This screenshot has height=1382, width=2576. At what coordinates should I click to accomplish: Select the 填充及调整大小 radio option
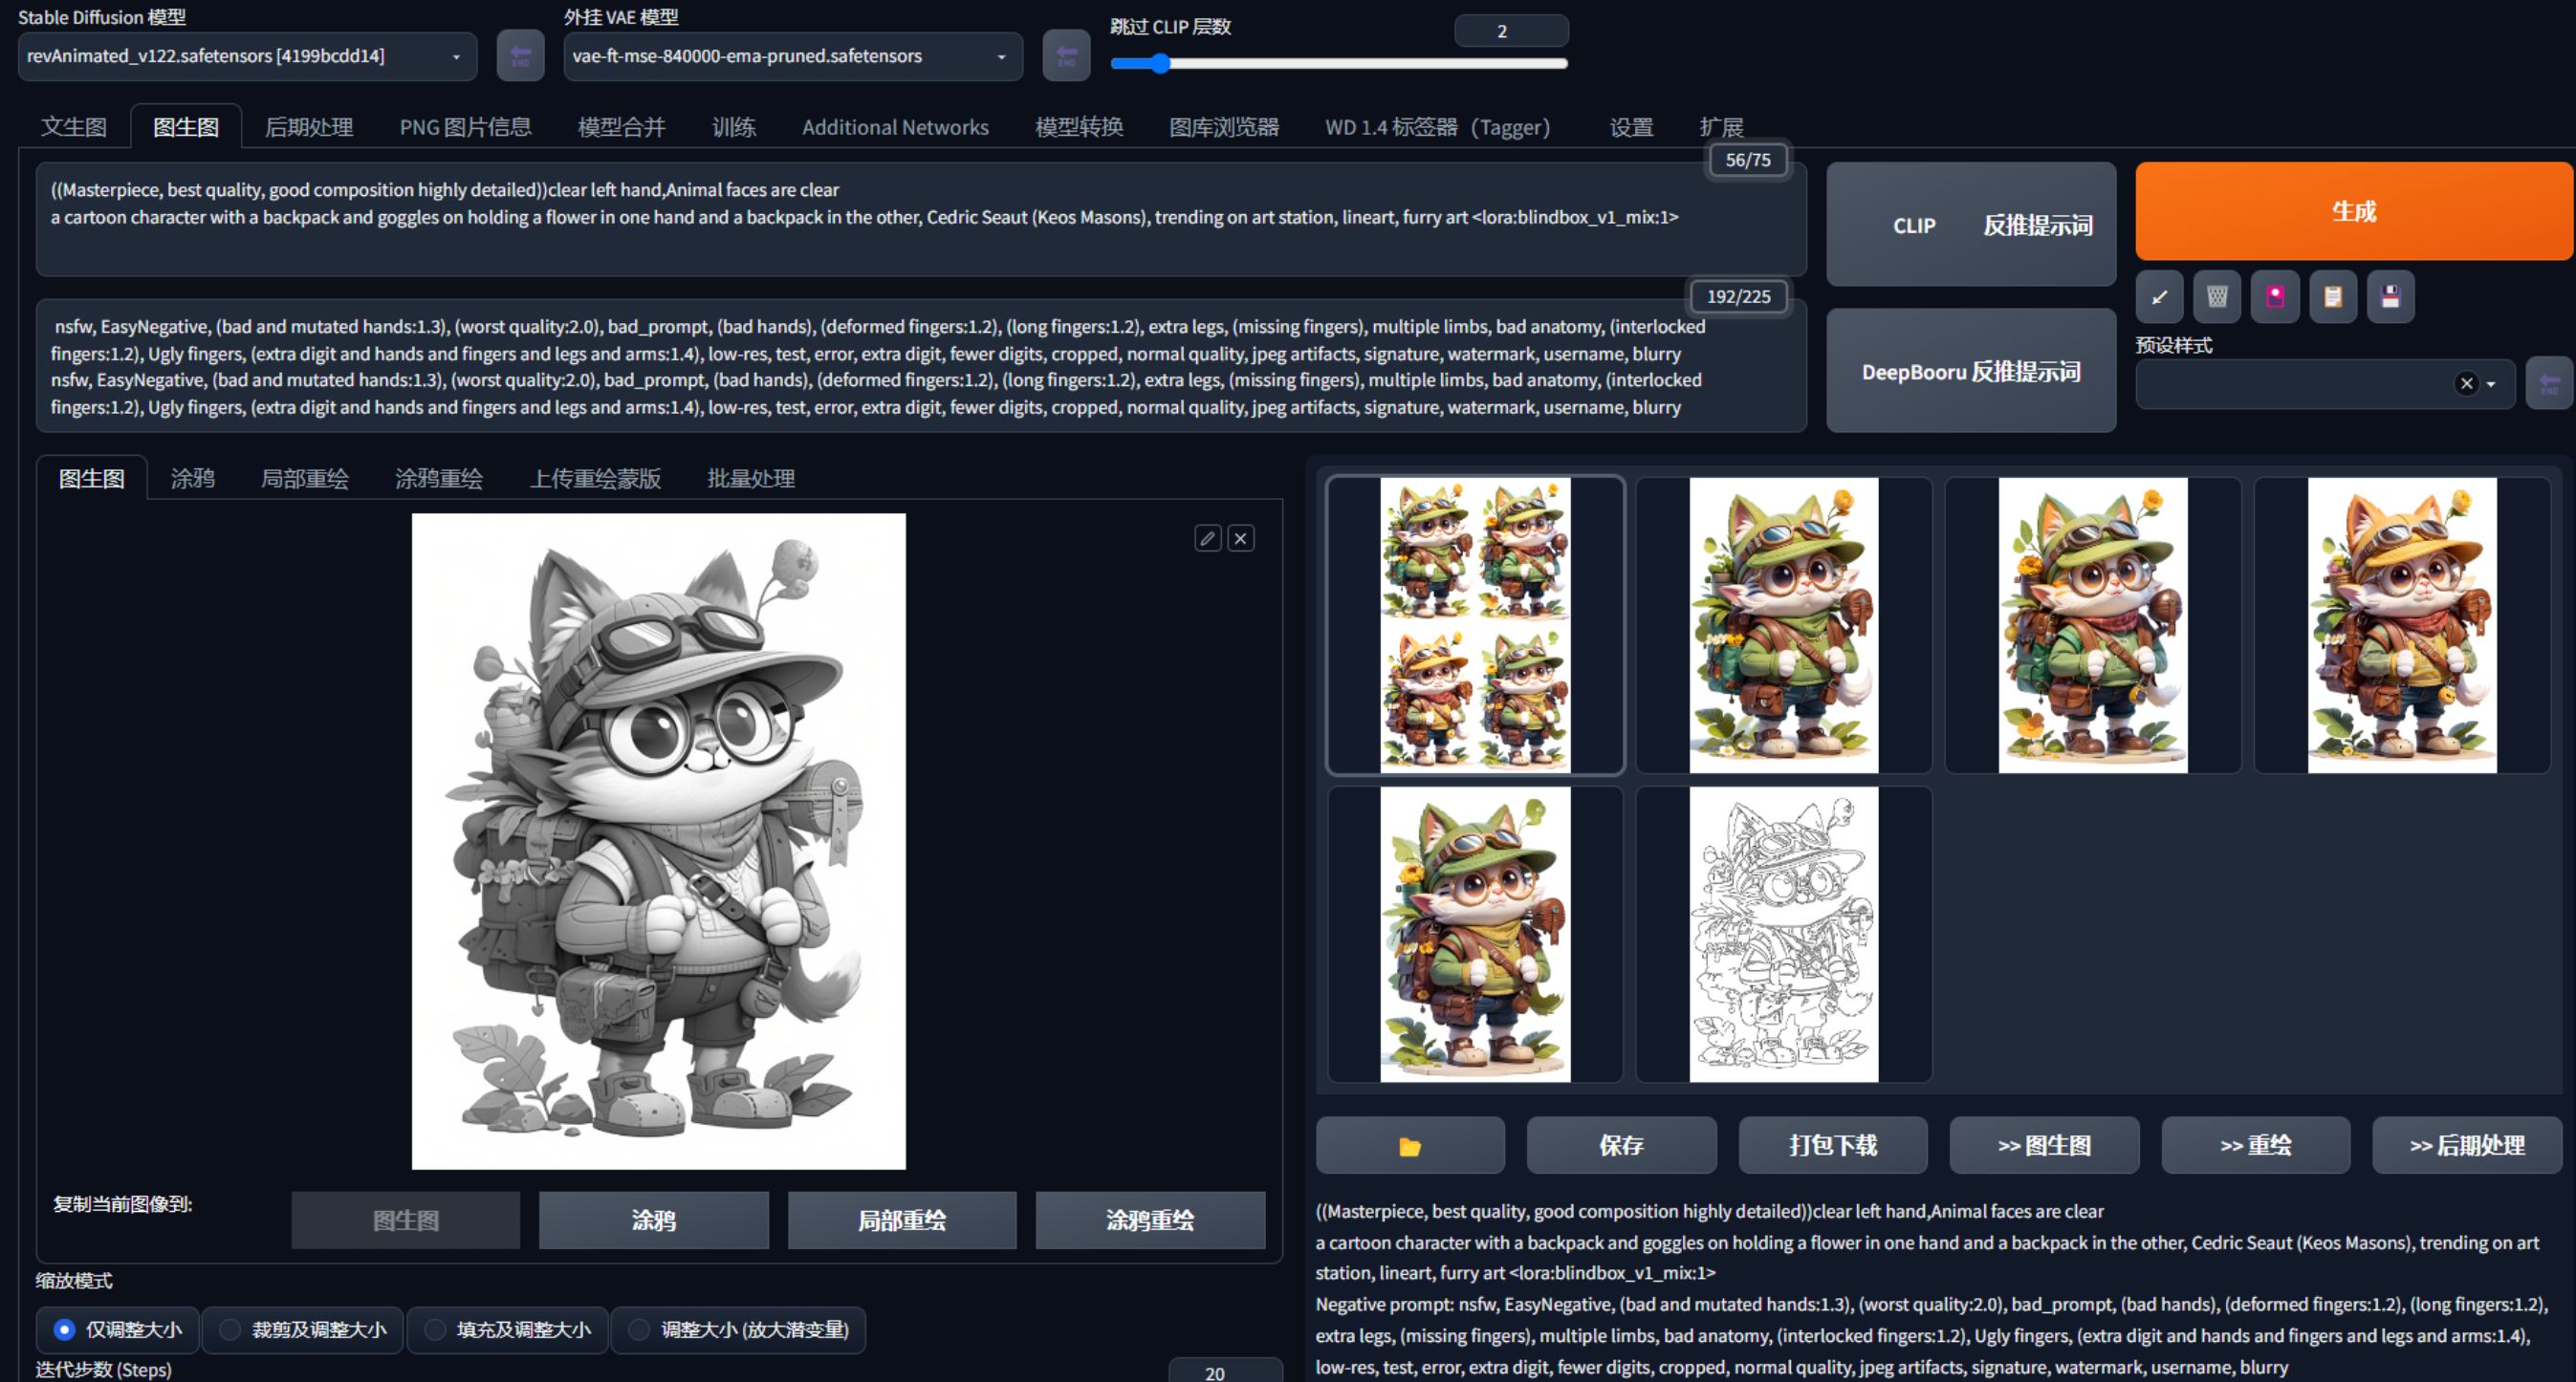(435, 1330)
